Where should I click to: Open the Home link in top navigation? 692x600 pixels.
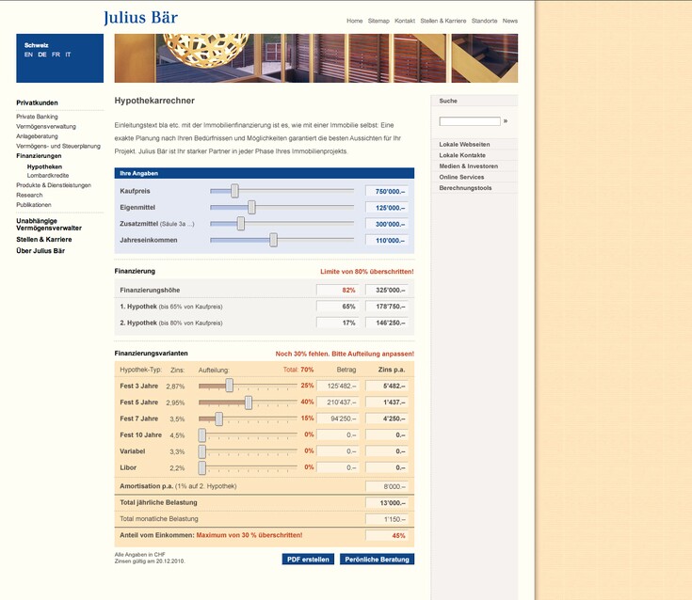coord(354,21)
